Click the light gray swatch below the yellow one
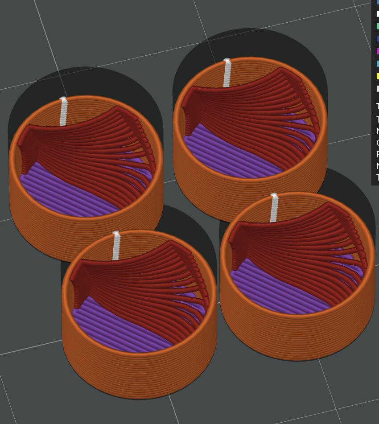Image resolution: width=379 pixels, height=424 pixels. pos(378,89)
